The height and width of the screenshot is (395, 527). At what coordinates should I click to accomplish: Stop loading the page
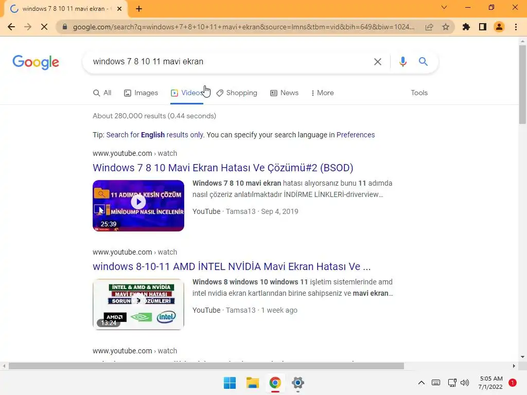pos(44,27)
